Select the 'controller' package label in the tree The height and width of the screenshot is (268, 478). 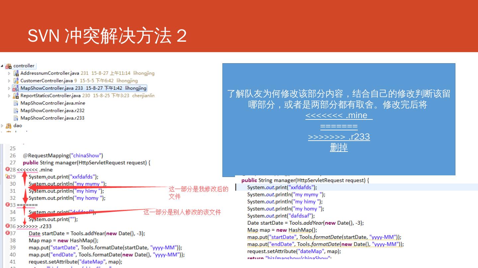pos(24,66)
